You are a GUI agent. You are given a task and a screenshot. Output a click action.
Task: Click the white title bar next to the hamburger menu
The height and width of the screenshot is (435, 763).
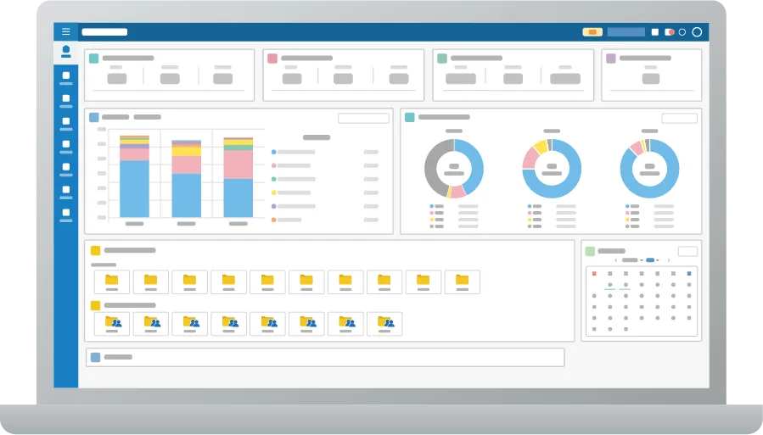tap(104, 32)
